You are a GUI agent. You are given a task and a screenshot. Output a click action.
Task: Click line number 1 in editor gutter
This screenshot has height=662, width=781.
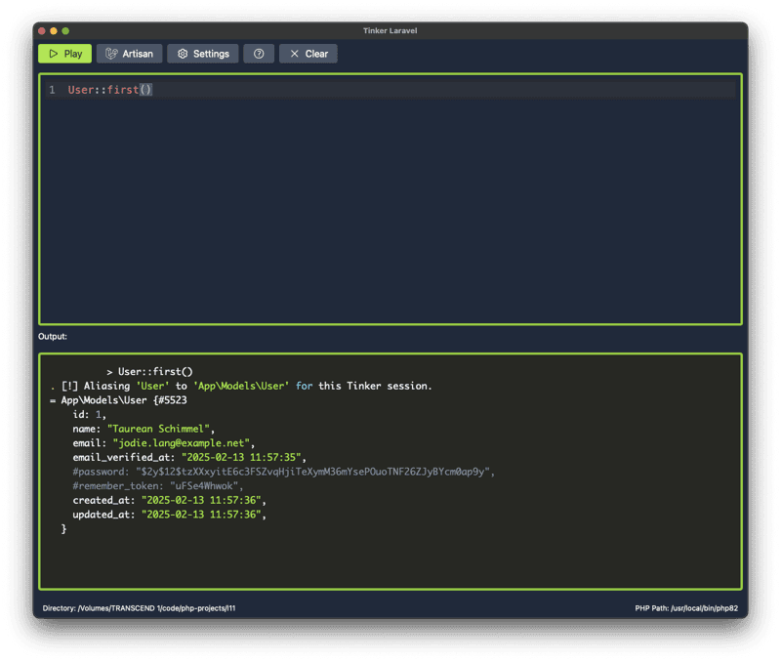pyautogui.click(x=52, y=90)
